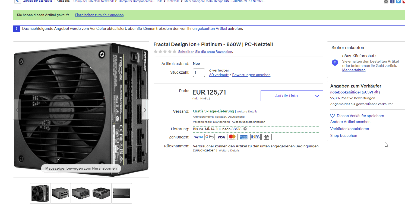This screenshot has height=204, width=405.
Task: Click the main power supply product image
Action: click(81, 109)
